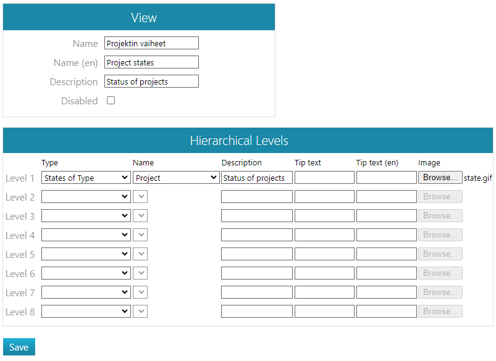Open the Level 1 Name dropdown
496x361 pixels.
176,178
